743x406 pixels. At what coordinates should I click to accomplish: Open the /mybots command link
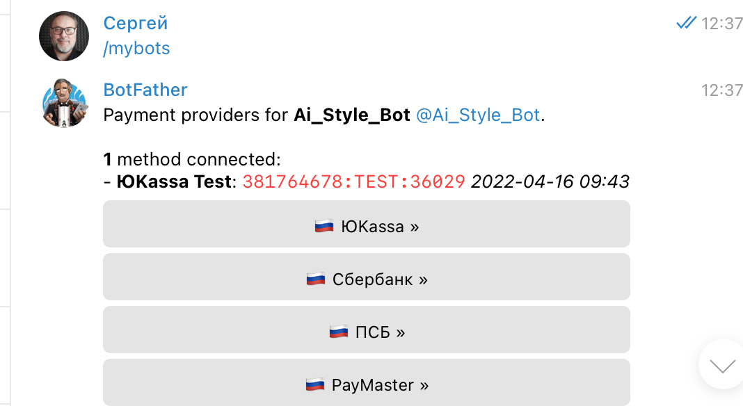(x=136, y=48)
